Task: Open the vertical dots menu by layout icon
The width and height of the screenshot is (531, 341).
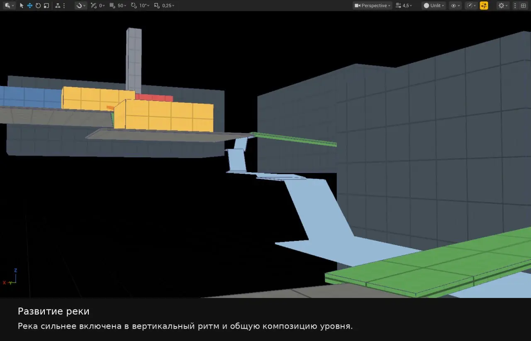Action: pyautogui.click(x=515, y=5)
